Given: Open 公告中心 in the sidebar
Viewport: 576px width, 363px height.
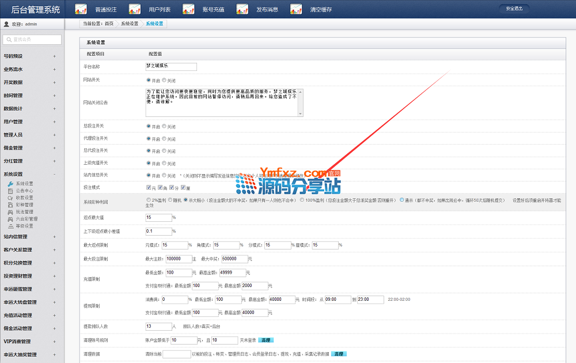Looking at the screenshot, I should tap(24, 191).
